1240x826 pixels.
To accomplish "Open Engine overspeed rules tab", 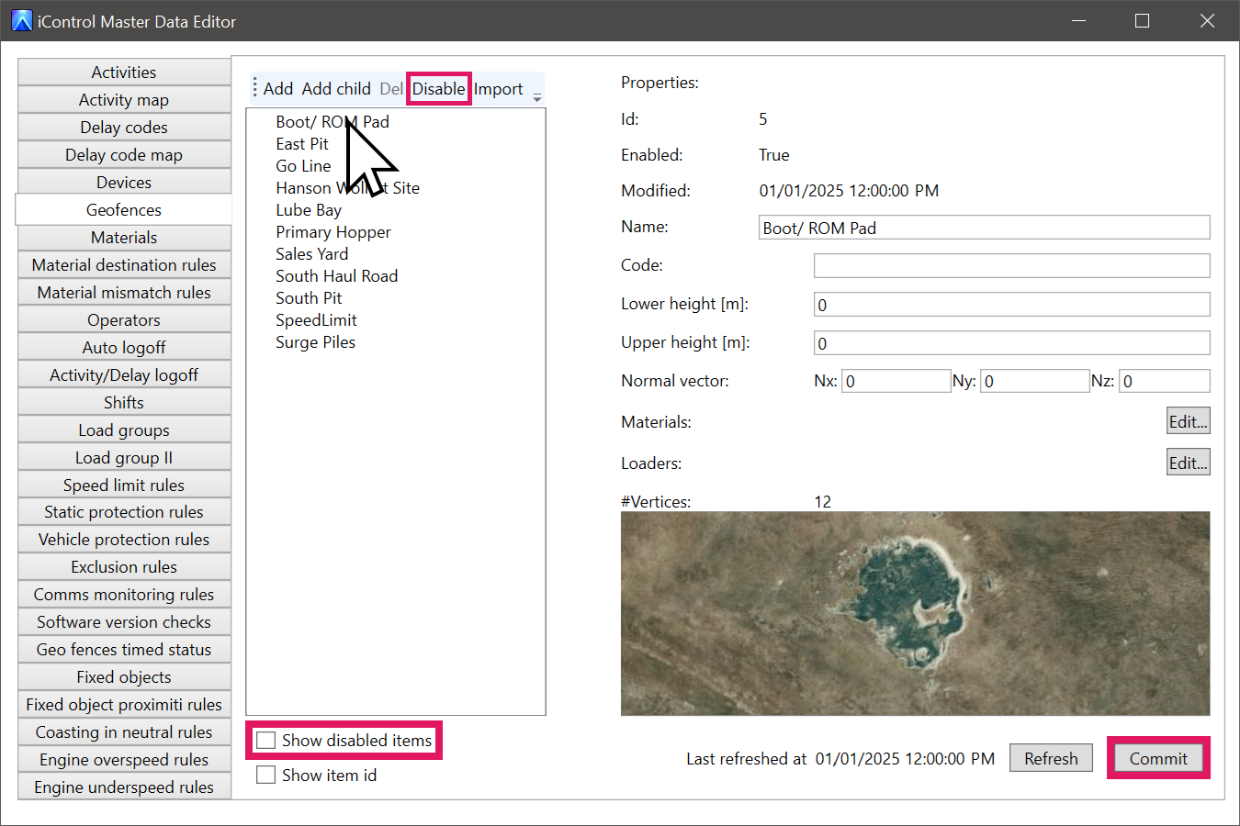I will (124, 760).
